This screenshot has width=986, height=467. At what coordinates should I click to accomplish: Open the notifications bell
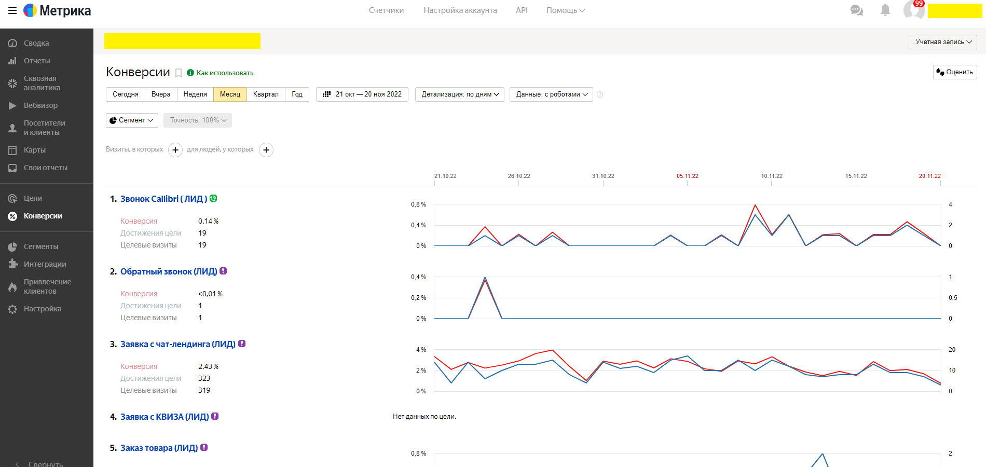[885, 10]
